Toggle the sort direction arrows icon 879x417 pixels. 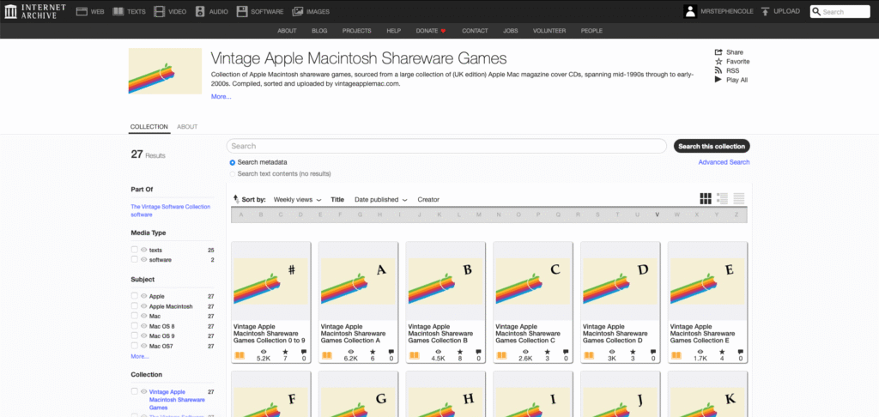236,198
